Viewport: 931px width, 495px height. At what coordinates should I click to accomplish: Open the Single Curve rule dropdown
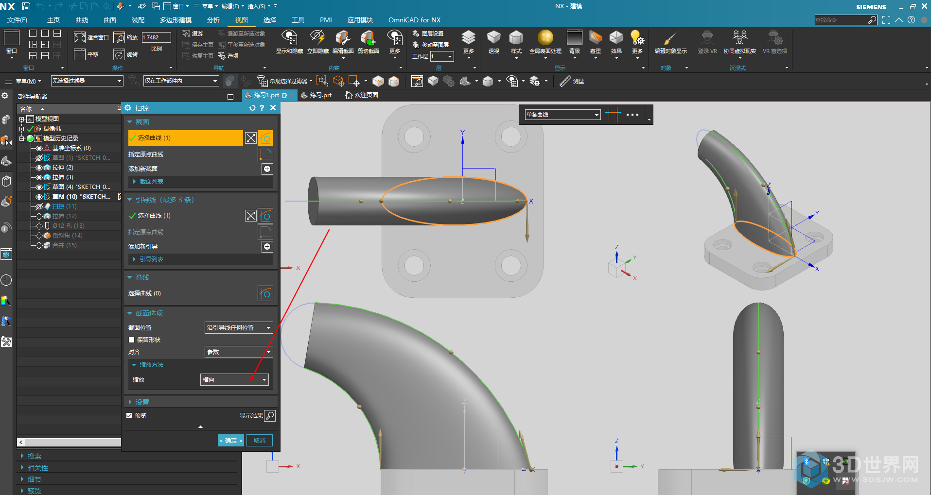(562, 115)
